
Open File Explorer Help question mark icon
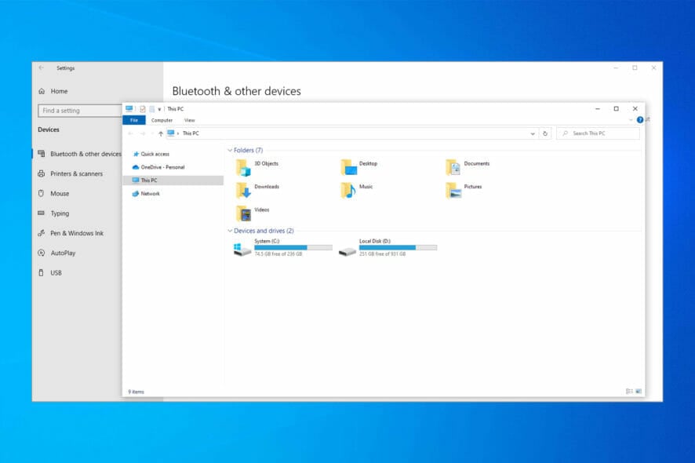(x=639, y=120)
